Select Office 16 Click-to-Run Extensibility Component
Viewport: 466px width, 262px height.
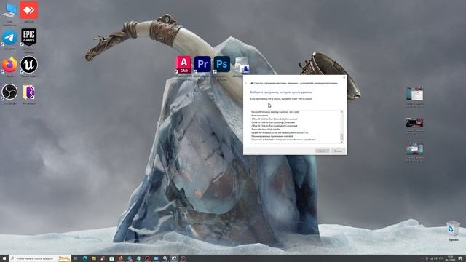click(x=275, y=119)
